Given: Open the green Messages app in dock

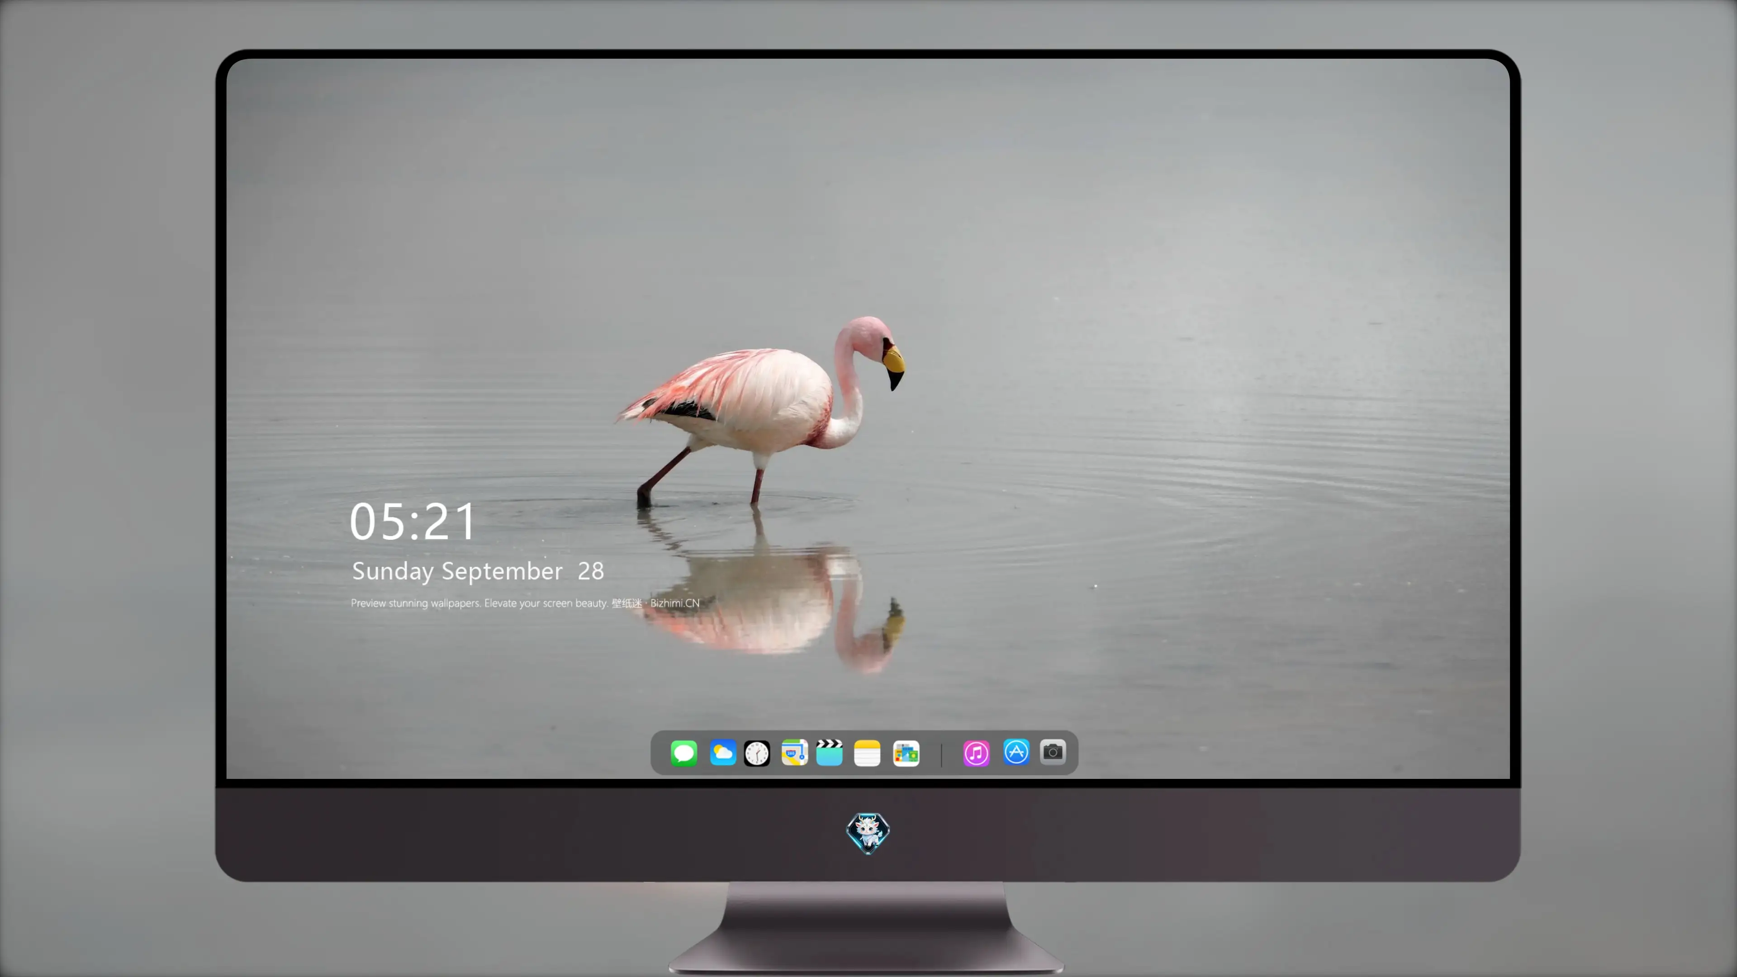Looking at the screenshot, I should 684,753.
